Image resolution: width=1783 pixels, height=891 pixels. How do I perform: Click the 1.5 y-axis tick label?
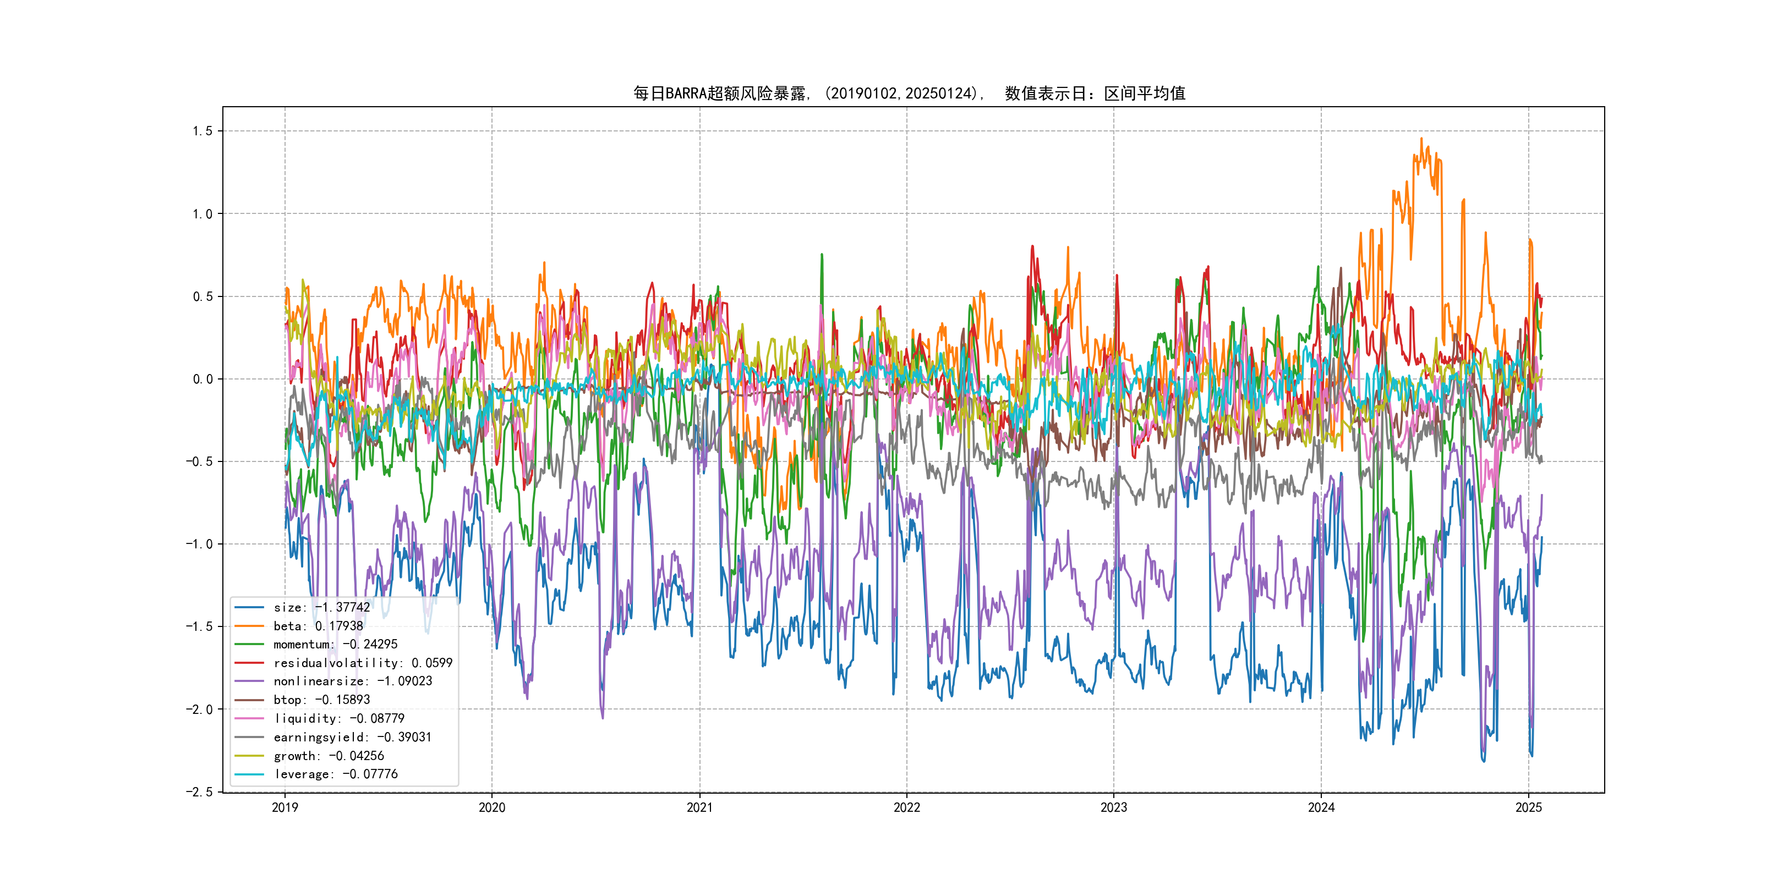click(203, 131)
